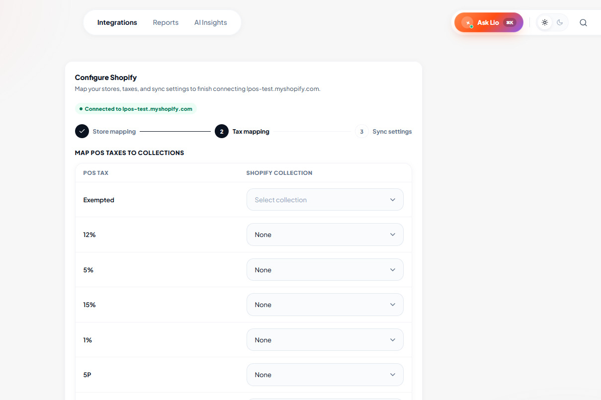Click the POS TAX column header
This screenshot has width=601, height=400.
[x=96, y=173]
